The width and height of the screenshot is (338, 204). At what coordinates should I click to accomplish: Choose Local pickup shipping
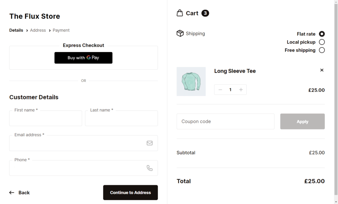[322, 42]
